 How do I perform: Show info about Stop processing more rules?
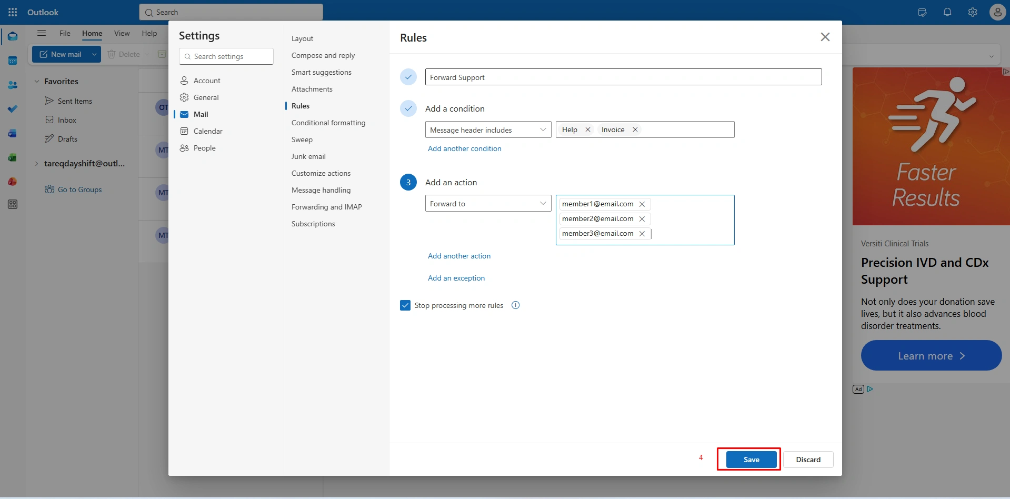coord(516,305)
